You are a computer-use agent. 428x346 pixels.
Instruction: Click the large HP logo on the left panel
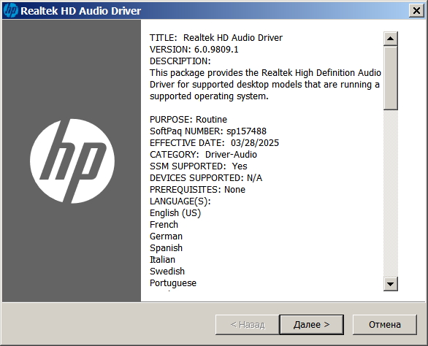pyautogui.click(x=72, y=161)
